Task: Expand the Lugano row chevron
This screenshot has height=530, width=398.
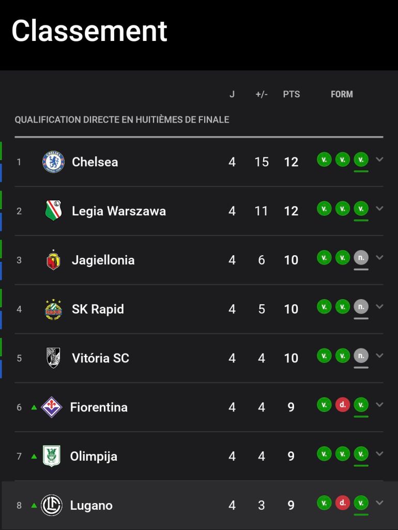Action: [x=379, y=503]
